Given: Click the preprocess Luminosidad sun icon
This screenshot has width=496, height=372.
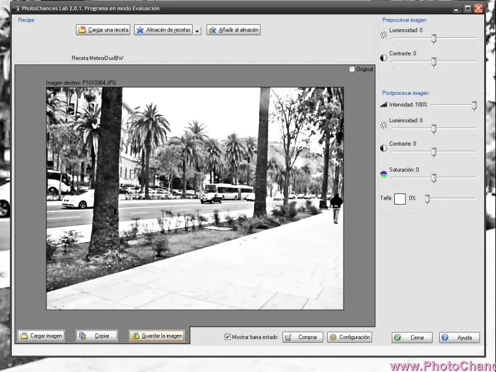Looking at the screenshot, I should pyautogui.click(x=384, y=35).
